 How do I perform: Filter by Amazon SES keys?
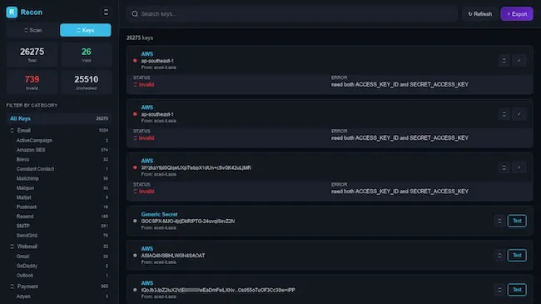(62, 150)
